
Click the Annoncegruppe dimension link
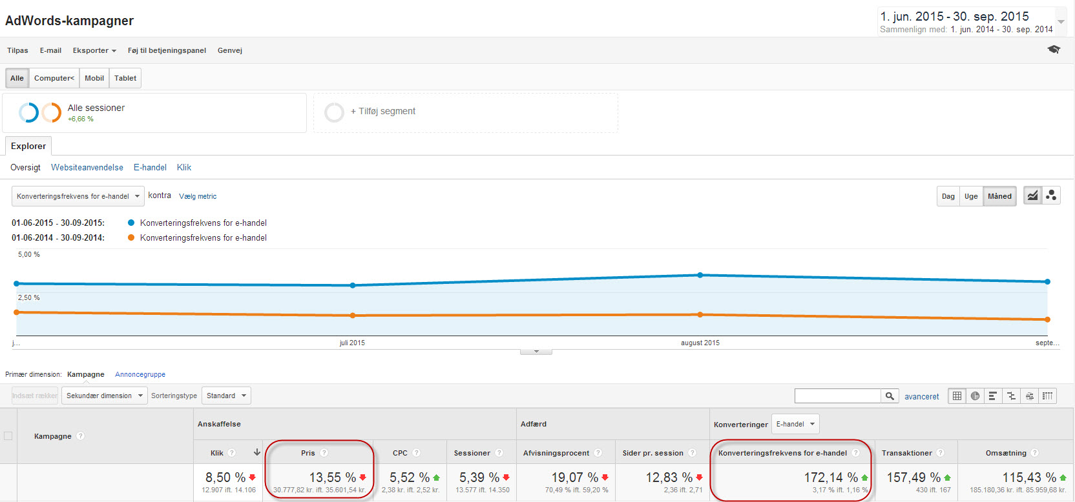140,374
